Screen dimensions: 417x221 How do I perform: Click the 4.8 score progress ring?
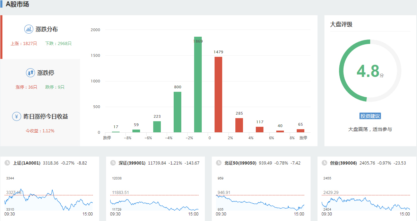click(370, 71)
